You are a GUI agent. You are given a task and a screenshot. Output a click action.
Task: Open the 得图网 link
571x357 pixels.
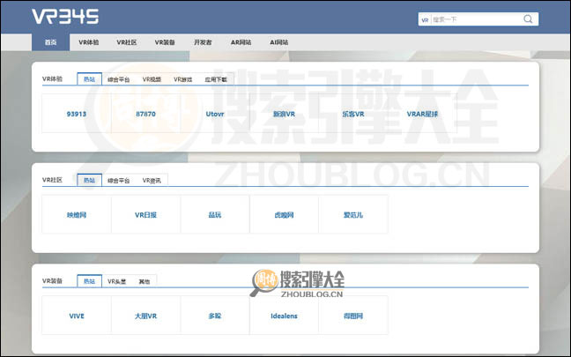[353, 316]
